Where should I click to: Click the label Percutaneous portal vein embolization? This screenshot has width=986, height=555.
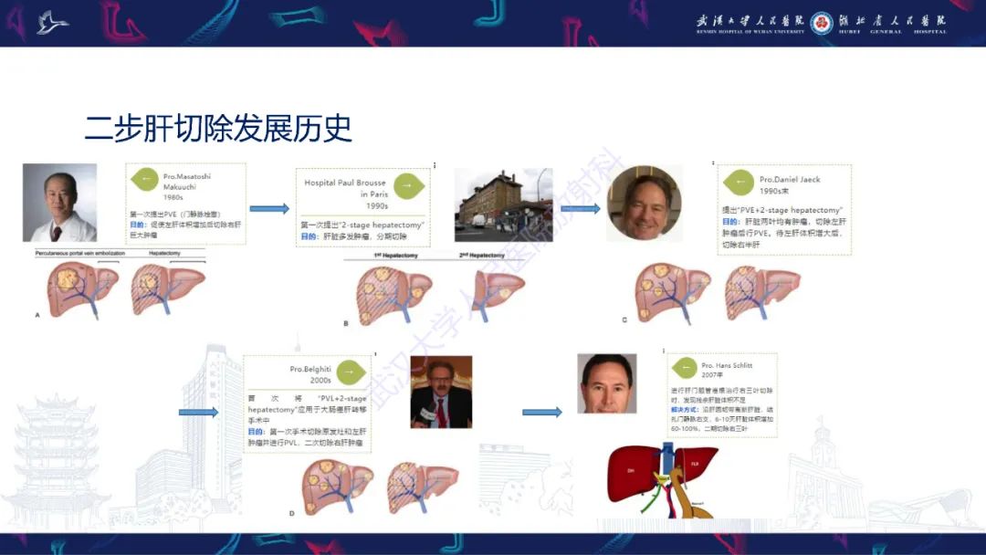pos(79,253)
